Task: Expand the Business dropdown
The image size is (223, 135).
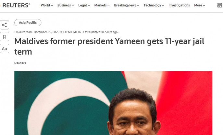Action: [x=66, y=5]
